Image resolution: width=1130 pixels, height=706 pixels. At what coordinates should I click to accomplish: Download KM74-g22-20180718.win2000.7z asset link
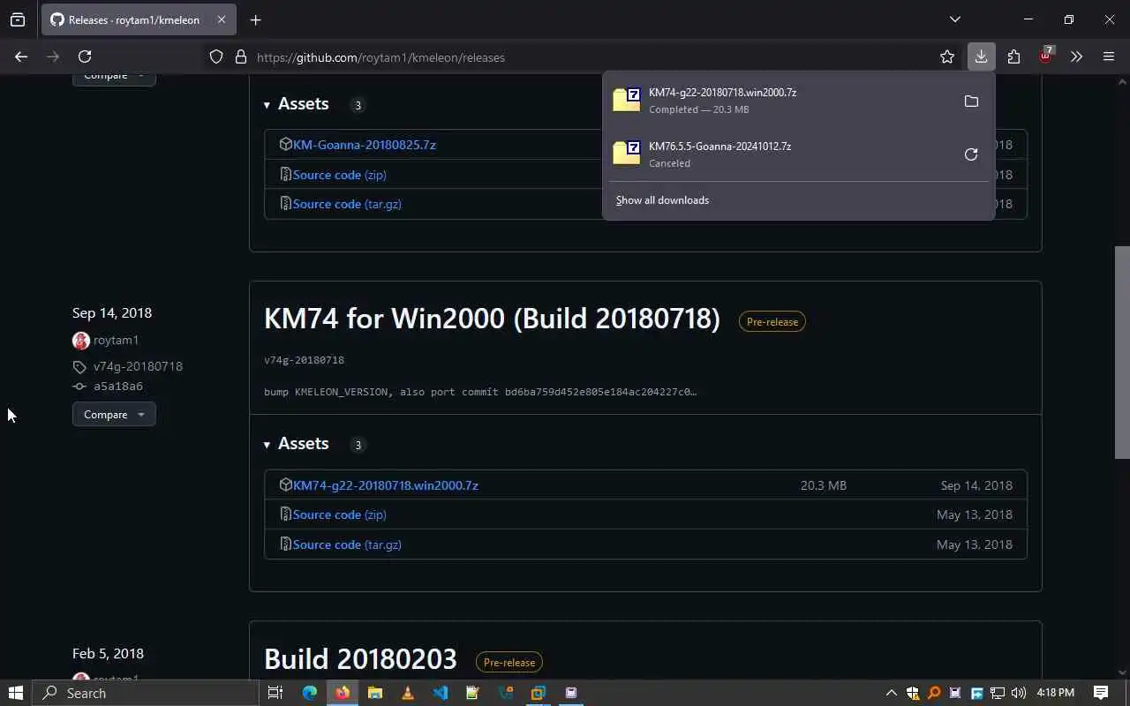(386, 485)
